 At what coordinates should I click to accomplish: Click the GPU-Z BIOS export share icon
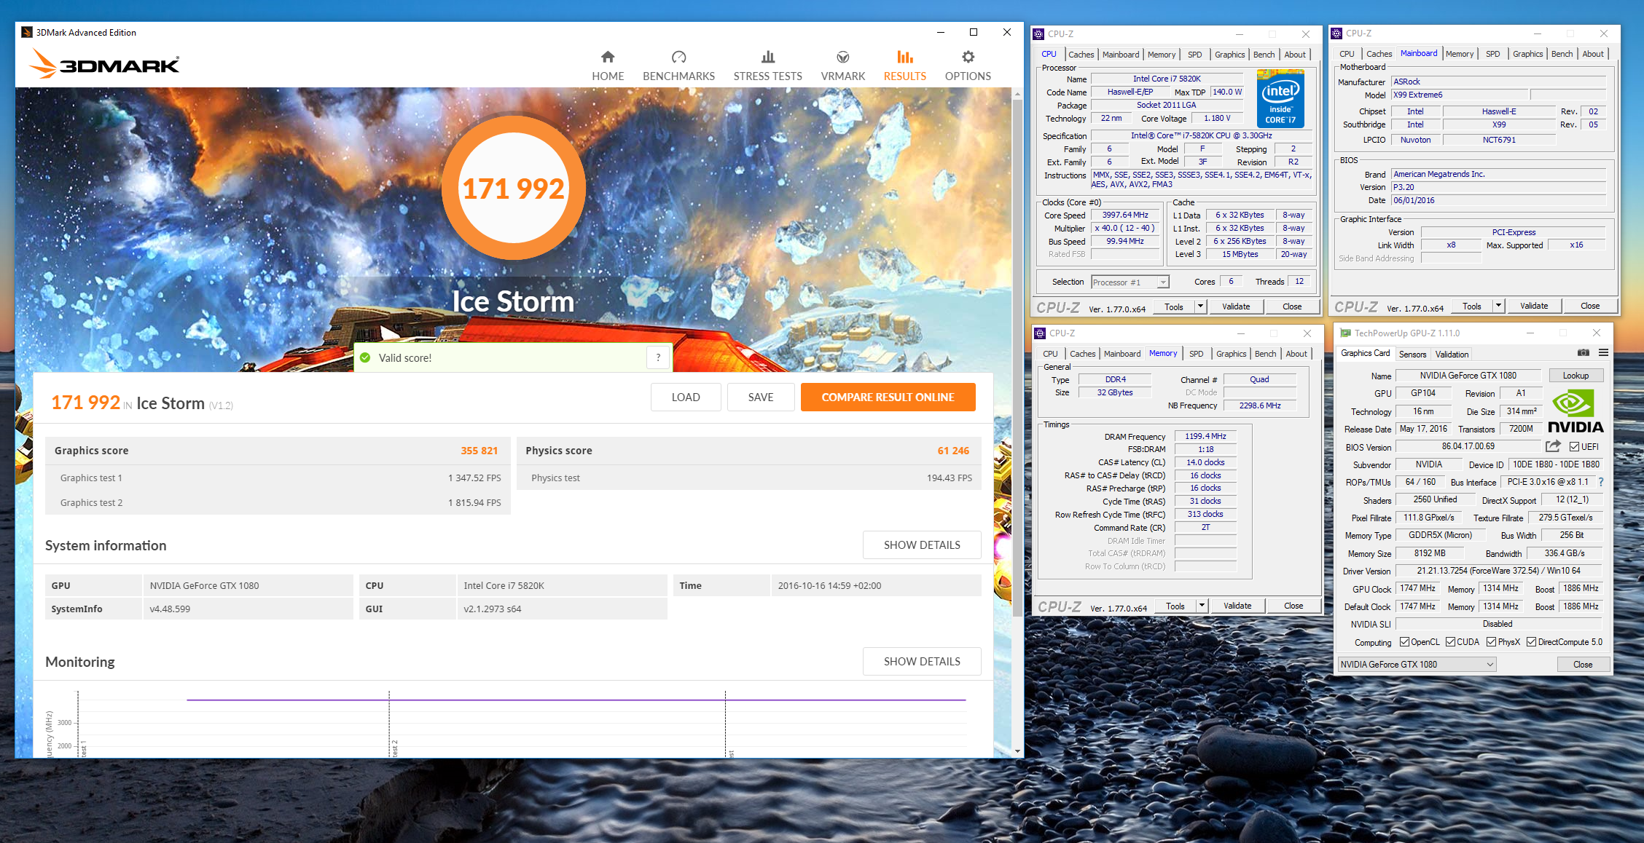pos(1553,446)
